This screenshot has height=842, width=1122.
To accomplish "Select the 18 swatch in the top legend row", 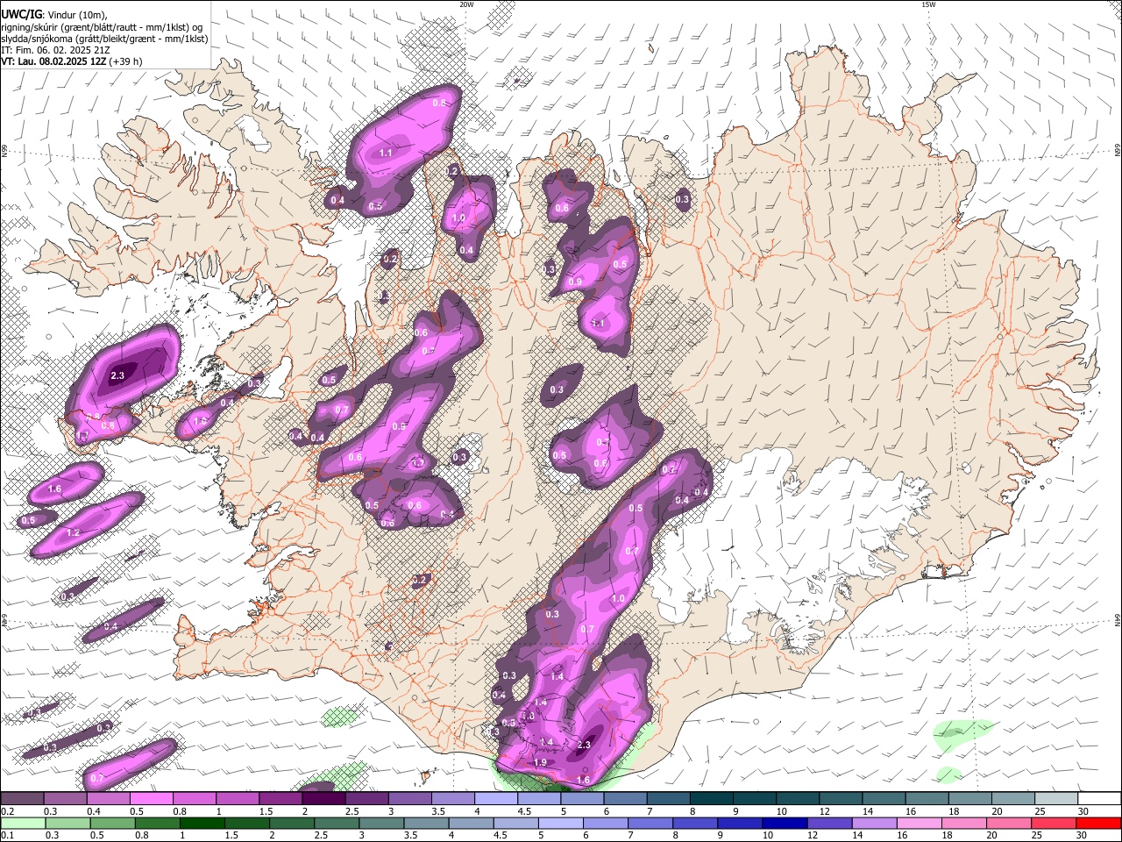I will pos(970,798).
